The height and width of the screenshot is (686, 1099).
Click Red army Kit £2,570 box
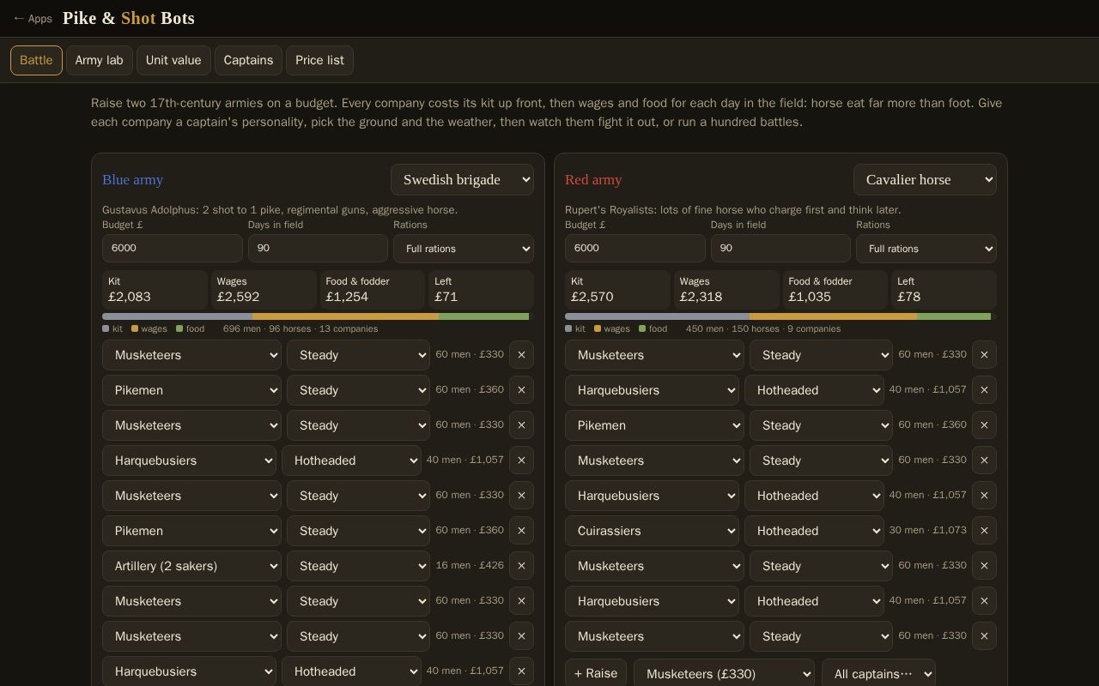point(617,290)
